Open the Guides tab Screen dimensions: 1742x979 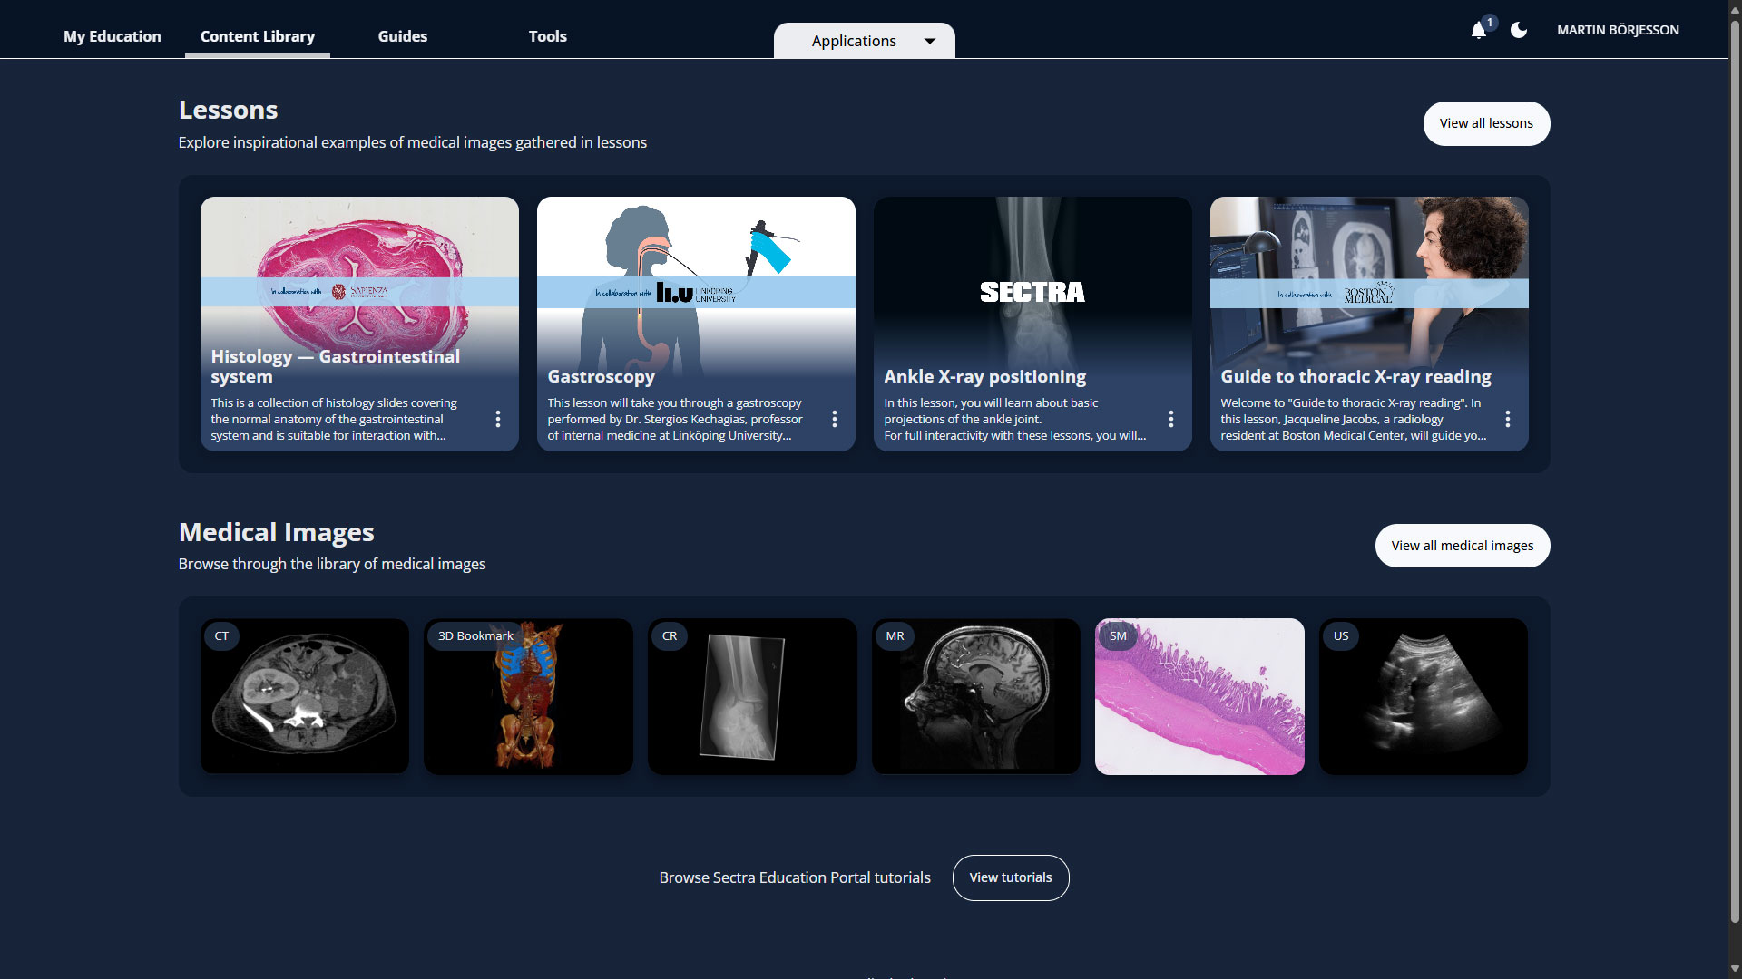(x=403, y=36)
